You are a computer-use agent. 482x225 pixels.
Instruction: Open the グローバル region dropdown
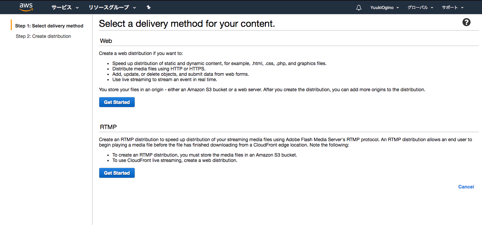point(420,7)
